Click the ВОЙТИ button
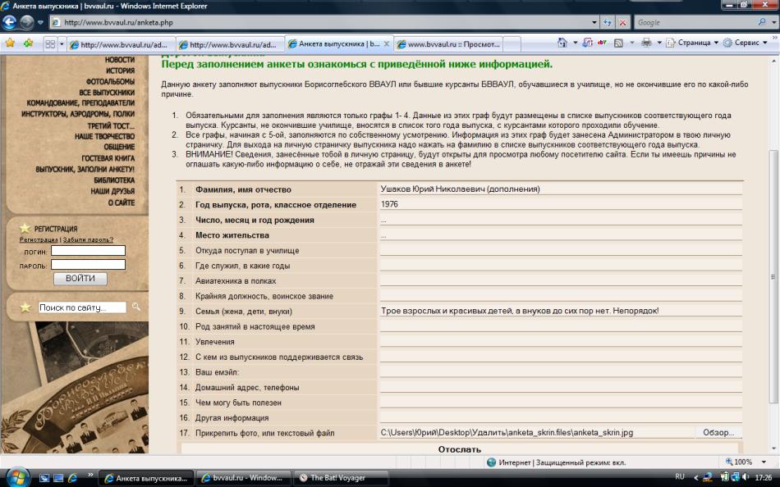This screenshot has width=780, height=487. click(80, 278)
